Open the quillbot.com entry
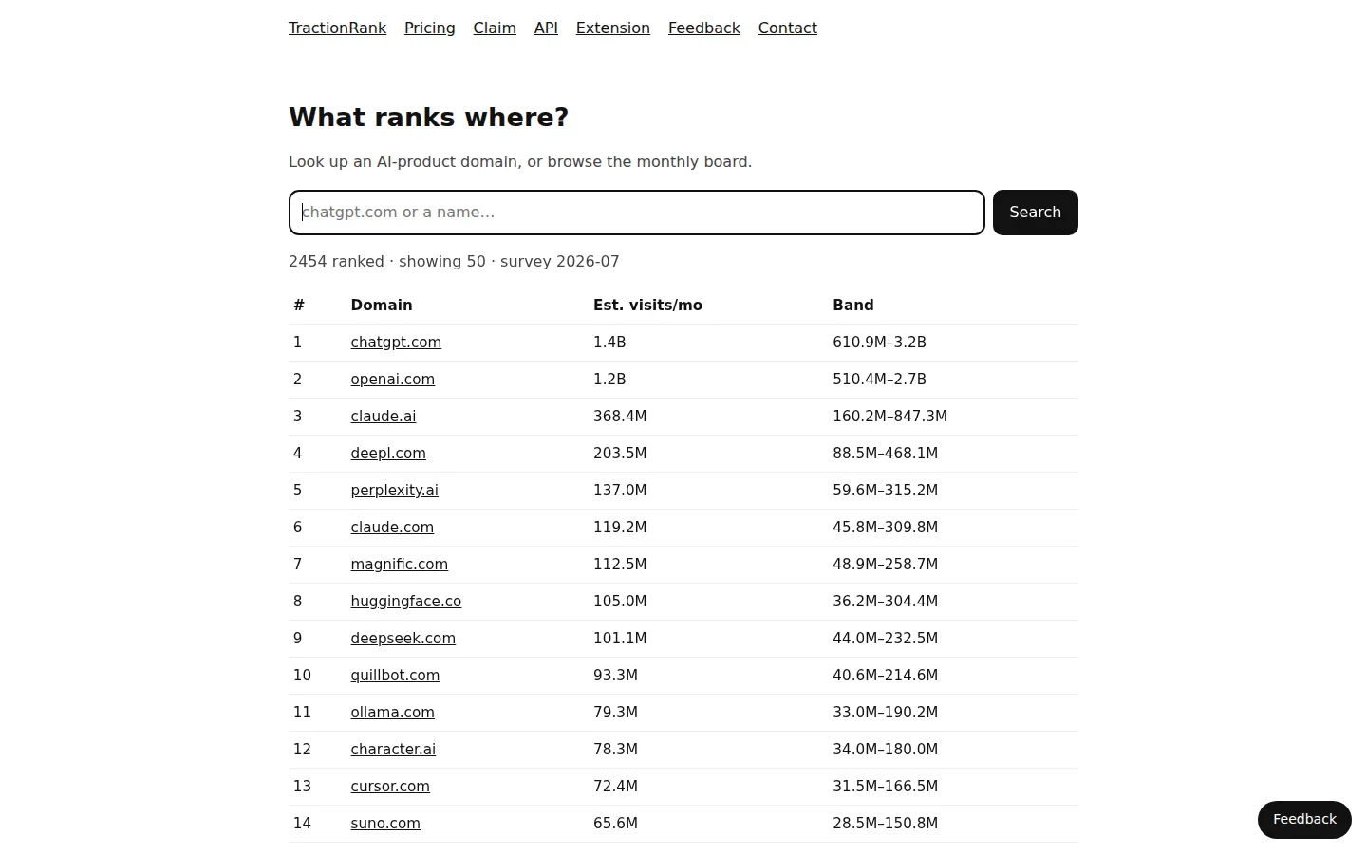Image resolution: width=1367 pixels, height=854 pixels. (x=395, y=676)
